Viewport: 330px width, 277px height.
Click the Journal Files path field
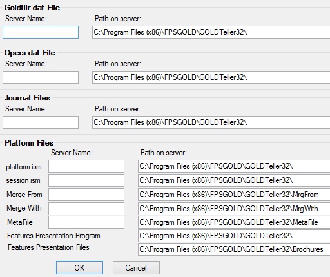pyautogui.click(x=211, y=122)
